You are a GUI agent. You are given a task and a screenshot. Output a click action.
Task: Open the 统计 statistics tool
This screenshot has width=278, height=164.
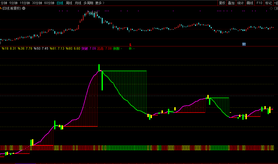pyautogui.click(x=240, y=3)
